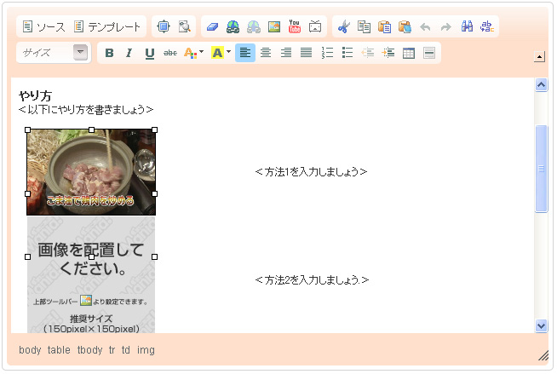
Task: Click the YouTube embed icon
Action: [x=295, y=26]
